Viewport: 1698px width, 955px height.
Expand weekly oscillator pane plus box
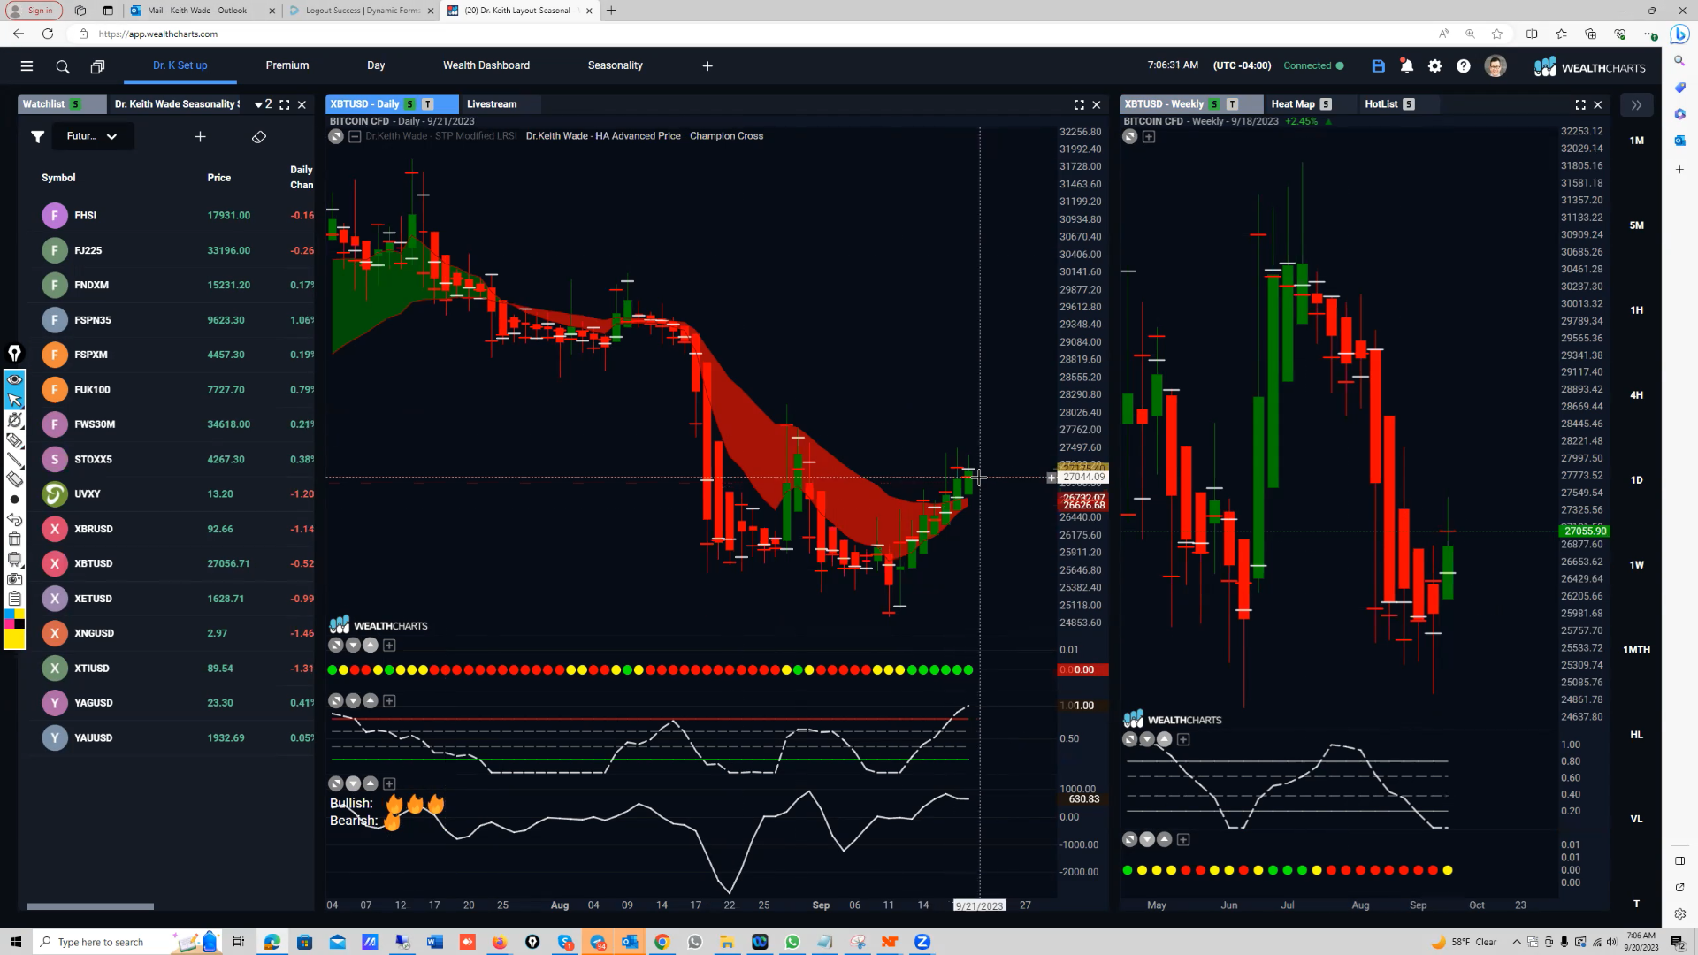(x=1183, y=740)
